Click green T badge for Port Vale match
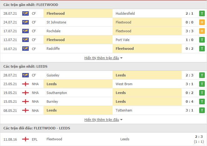The height and width of the screenshot is (146, 207). [x=202, y=40]
